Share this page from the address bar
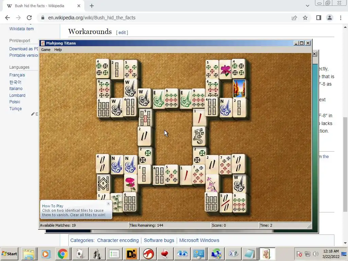The width and height of the screenshot is (348, 261). [294, 18]
